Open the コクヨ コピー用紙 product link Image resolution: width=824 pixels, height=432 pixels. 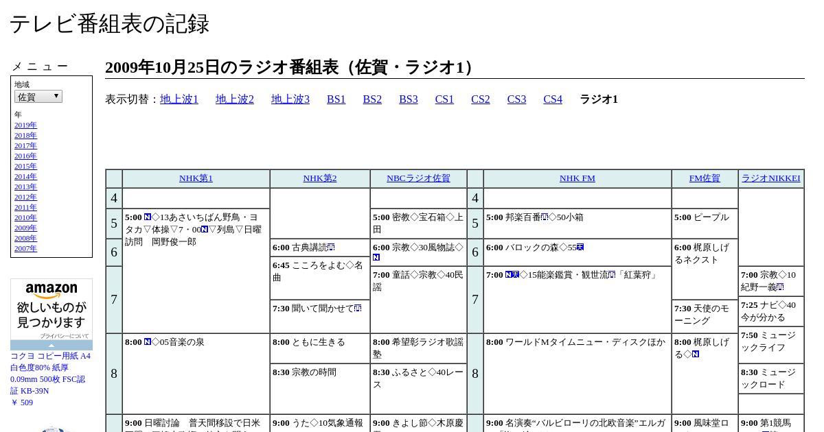[x=50, y=374]
